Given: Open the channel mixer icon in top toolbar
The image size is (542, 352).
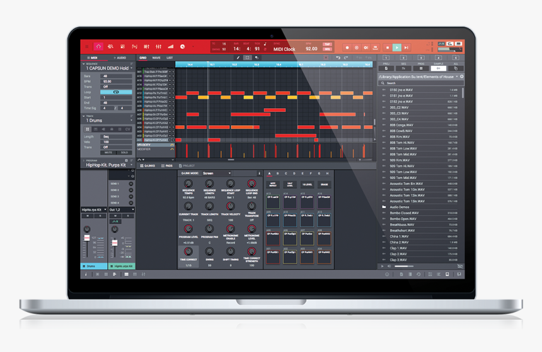Looking at the screenshot, I should click(x=158, y=47).
